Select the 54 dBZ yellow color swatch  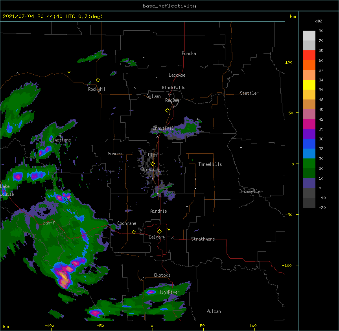coord(309,85)
